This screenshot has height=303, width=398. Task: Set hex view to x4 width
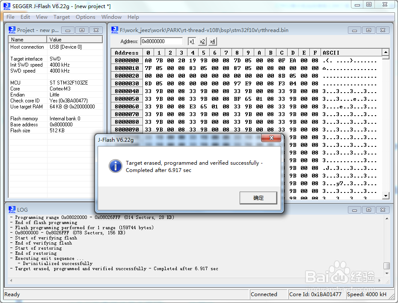[212, 41]
